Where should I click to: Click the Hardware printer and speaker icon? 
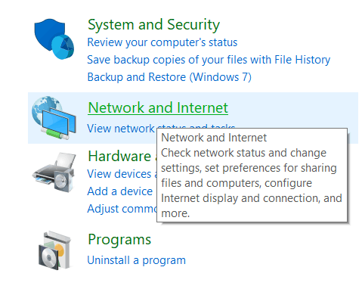54,172
